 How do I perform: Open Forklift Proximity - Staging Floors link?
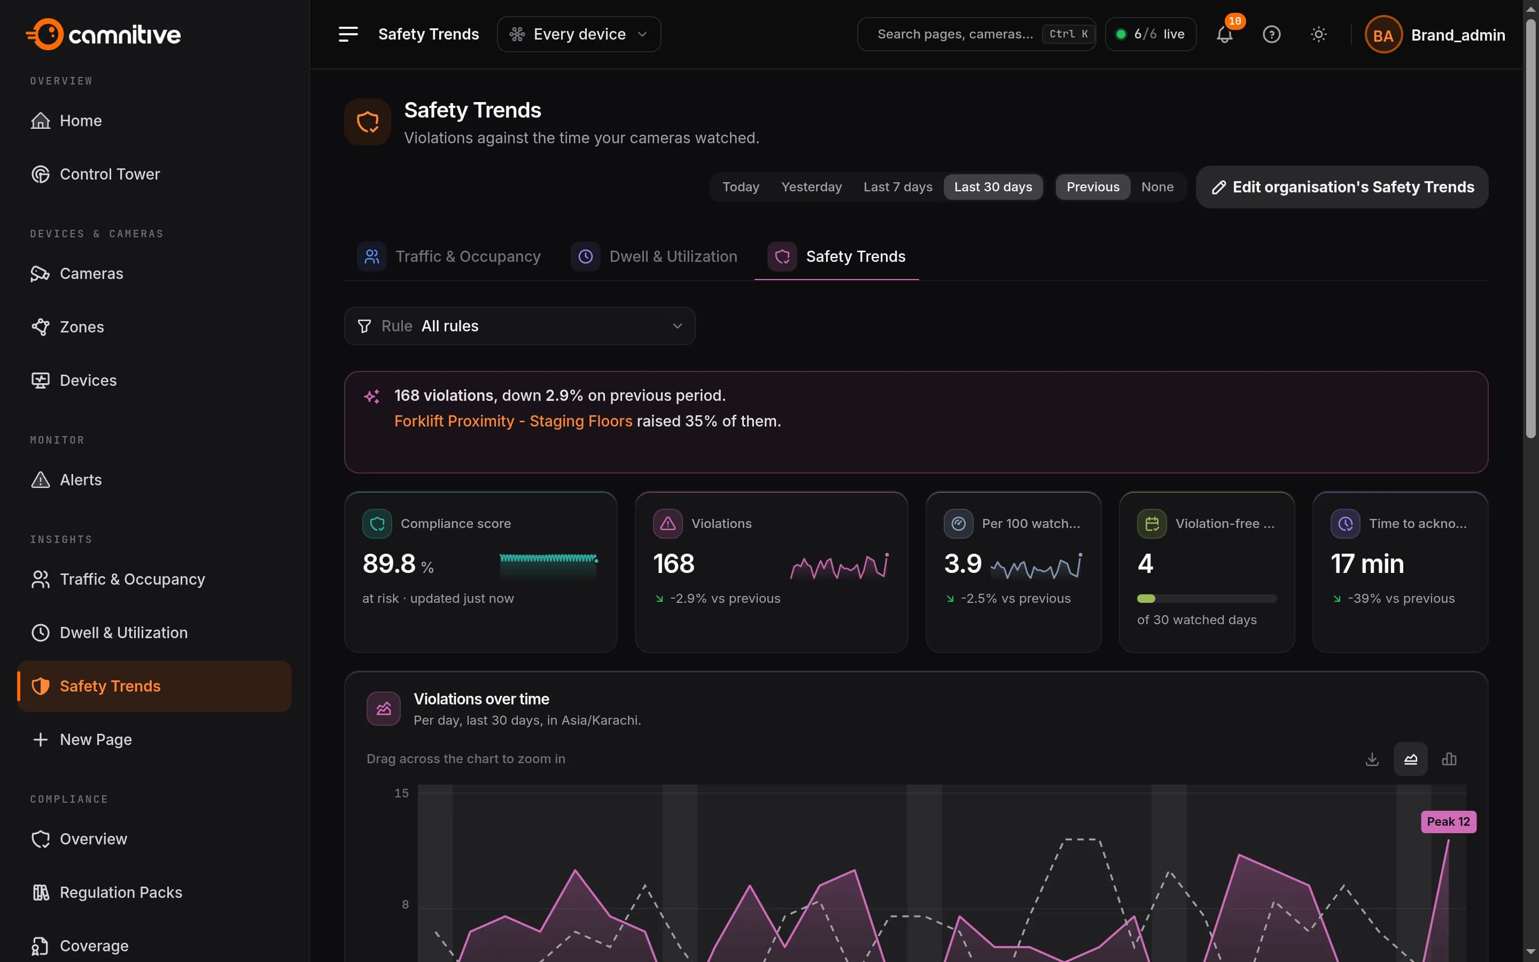click(x=513, y=421)
